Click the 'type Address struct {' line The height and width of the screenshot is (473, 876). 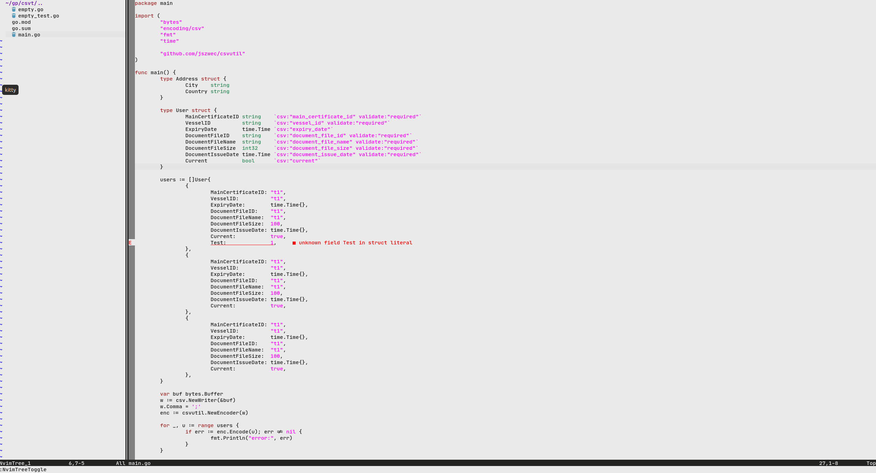tap(193, 79)
